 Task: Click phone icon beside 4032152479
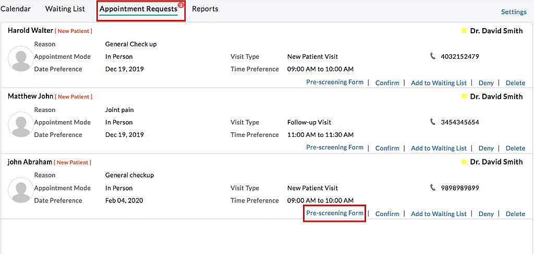(x=433, y=56)
